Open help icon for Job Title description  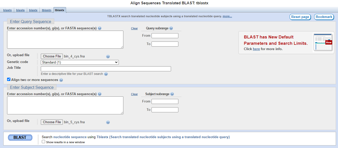click(x=106, y=74)
